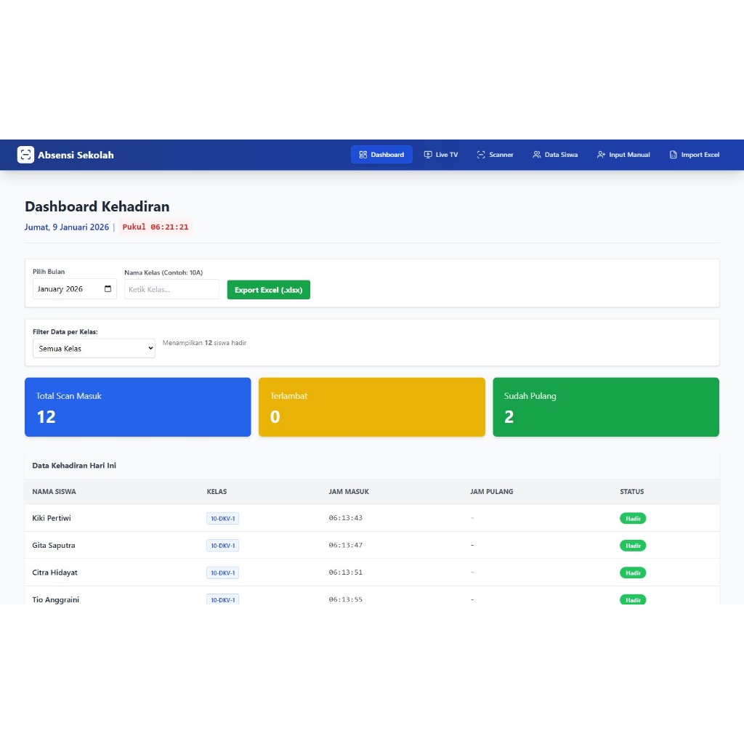
Task: Click the 10-DKV-1 badge for Kiki Pertiwi
Action: pos(222,519)
